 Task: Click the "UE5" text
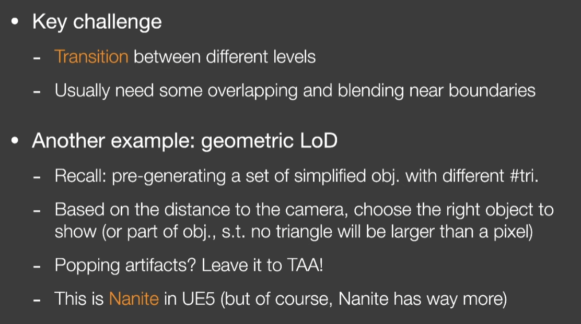[x=198, y=298]
